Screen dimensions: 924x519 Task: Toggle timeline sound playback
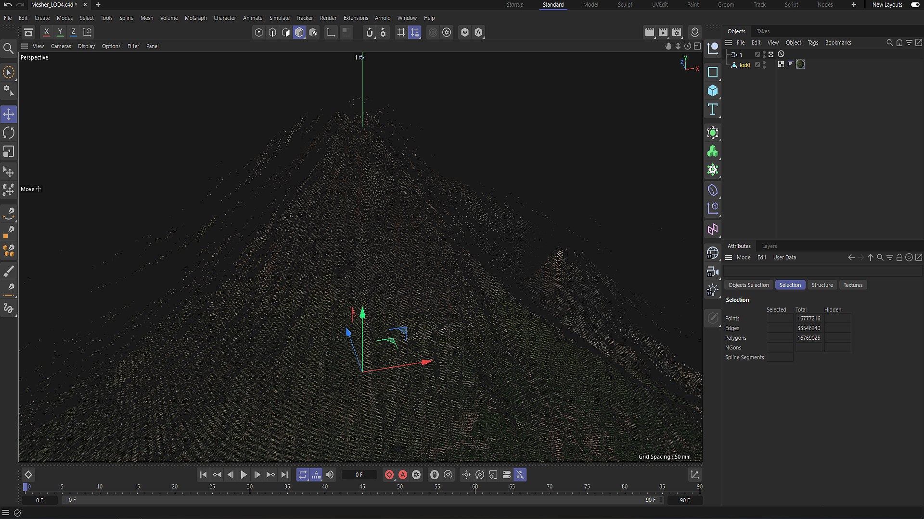[330, 475]
